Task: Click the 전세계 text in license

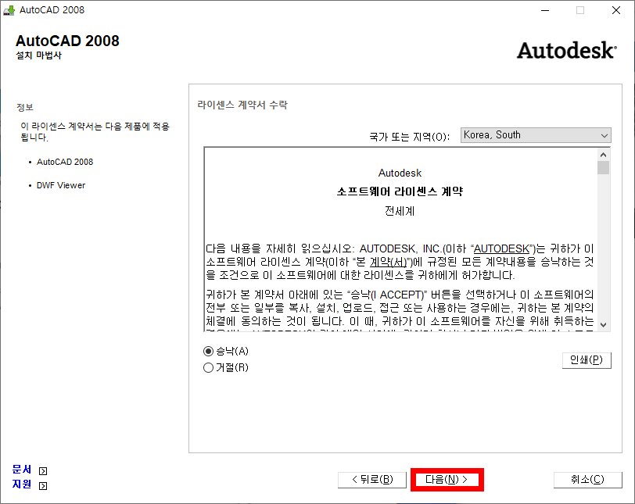Action: coord(400,211)
